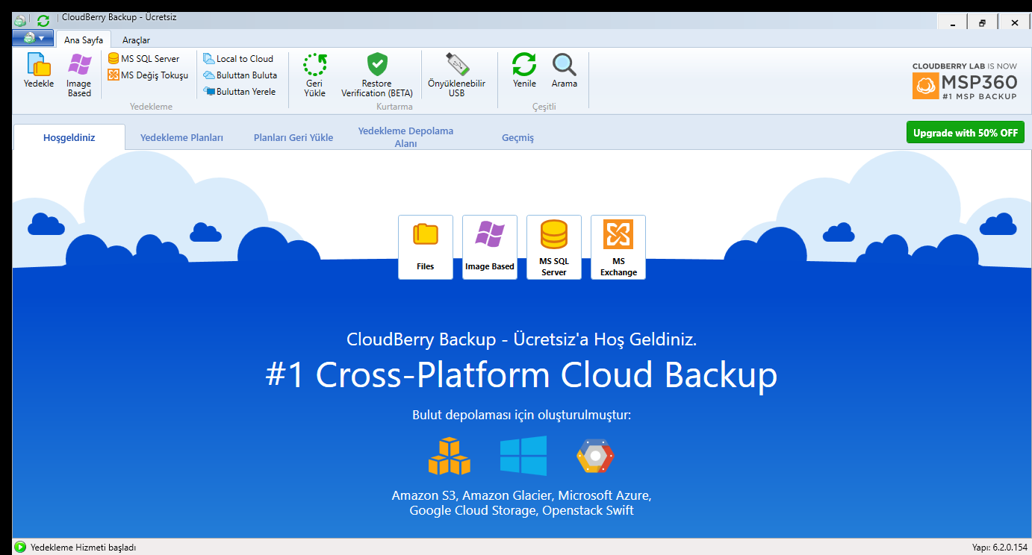Click '#1 Cross-Platform Cloud Backup' heading
Screen dimensions: 1032x555
(x=521, y=375)
